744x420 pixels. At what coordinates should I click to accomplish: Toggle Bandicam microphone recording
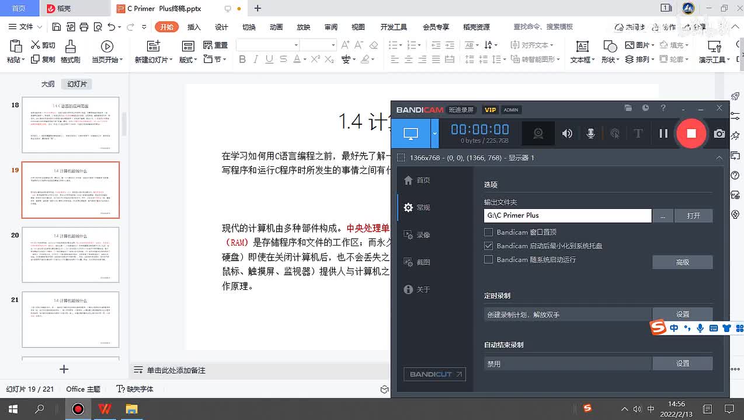pyautogui.click(x=590, y=134)
